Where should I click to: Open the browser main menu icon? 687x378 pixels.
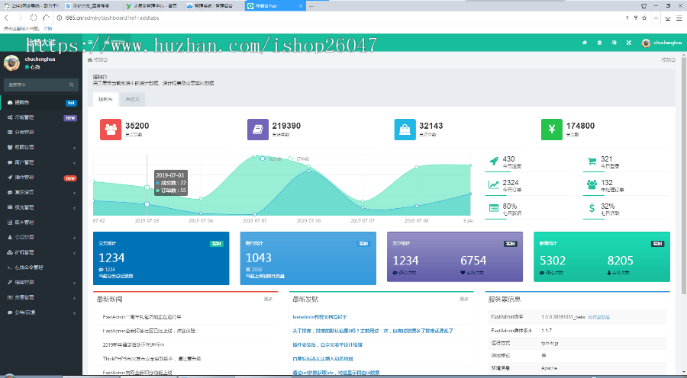pyautogui.click(x=679, y=18)
